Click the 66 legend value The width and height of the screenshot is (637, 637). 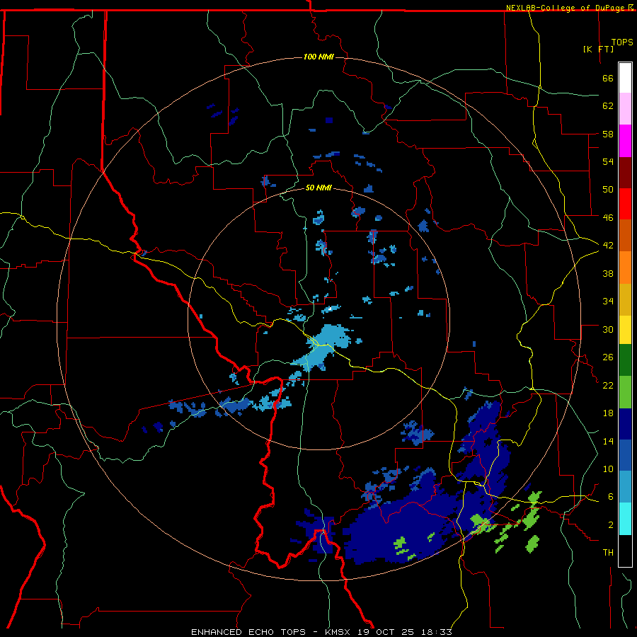608,79
